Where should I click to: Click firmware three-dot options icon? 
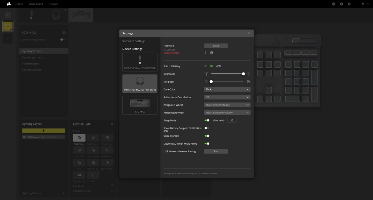click(206, 53)
